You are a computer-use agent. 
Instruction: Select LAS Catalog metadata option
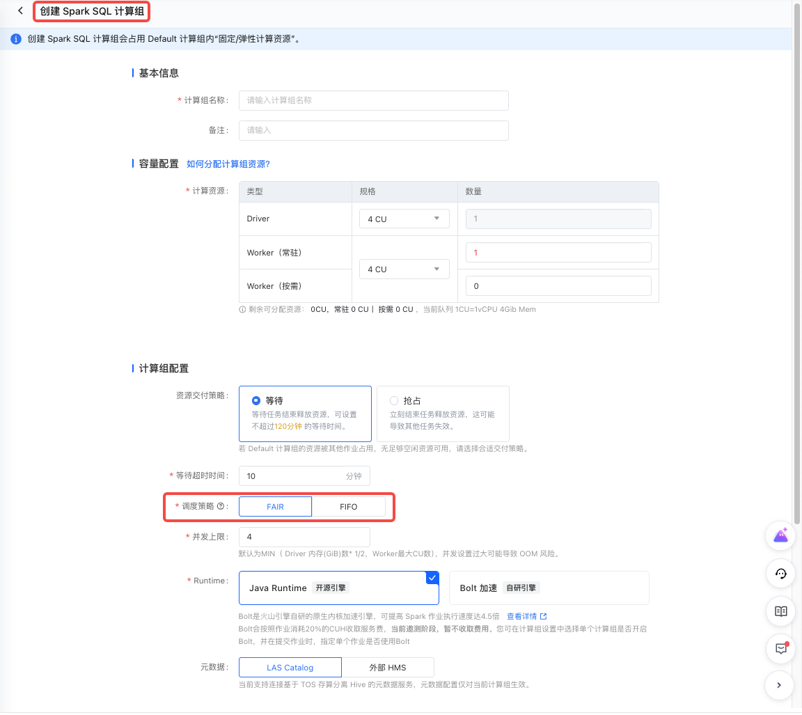[290, 668]
